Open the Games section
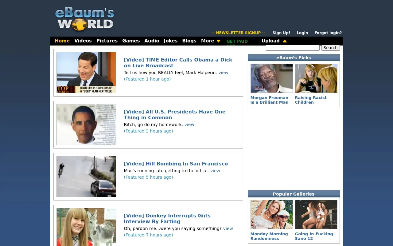393x246 pixels. (x=131, y=41)
